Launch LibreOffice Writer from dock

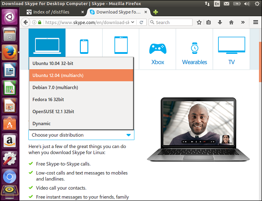click(10, 70)
